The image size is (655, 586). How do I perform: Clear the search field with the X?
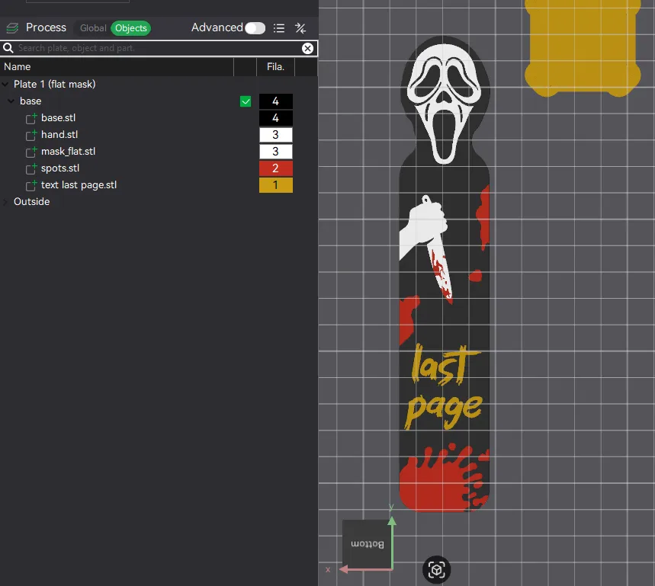[x=307, y=49]
